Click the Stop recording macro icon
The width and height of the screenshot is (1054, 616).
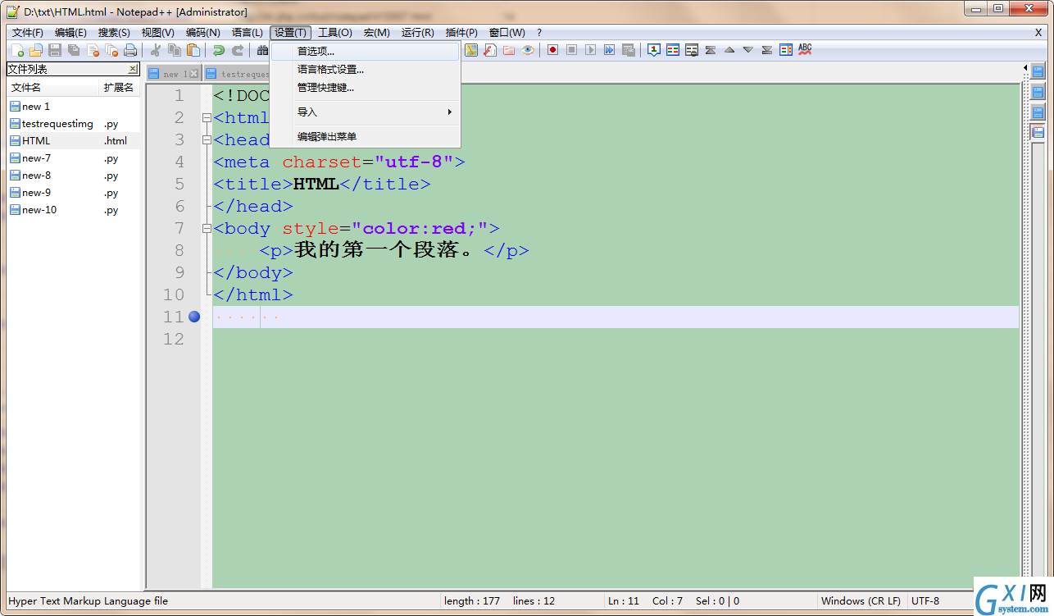click(572, 50)
